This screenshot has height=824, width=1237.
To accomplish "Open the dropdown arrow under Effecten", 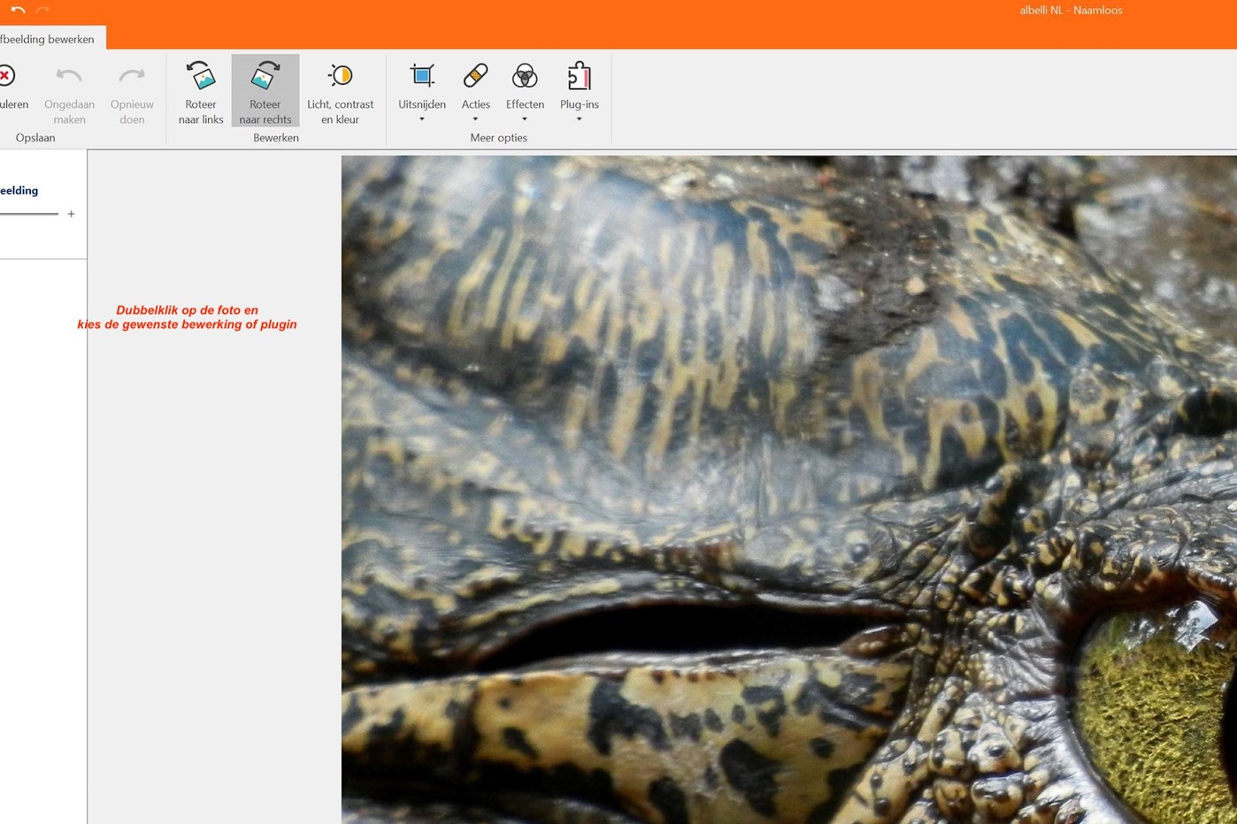I will 525,119.
